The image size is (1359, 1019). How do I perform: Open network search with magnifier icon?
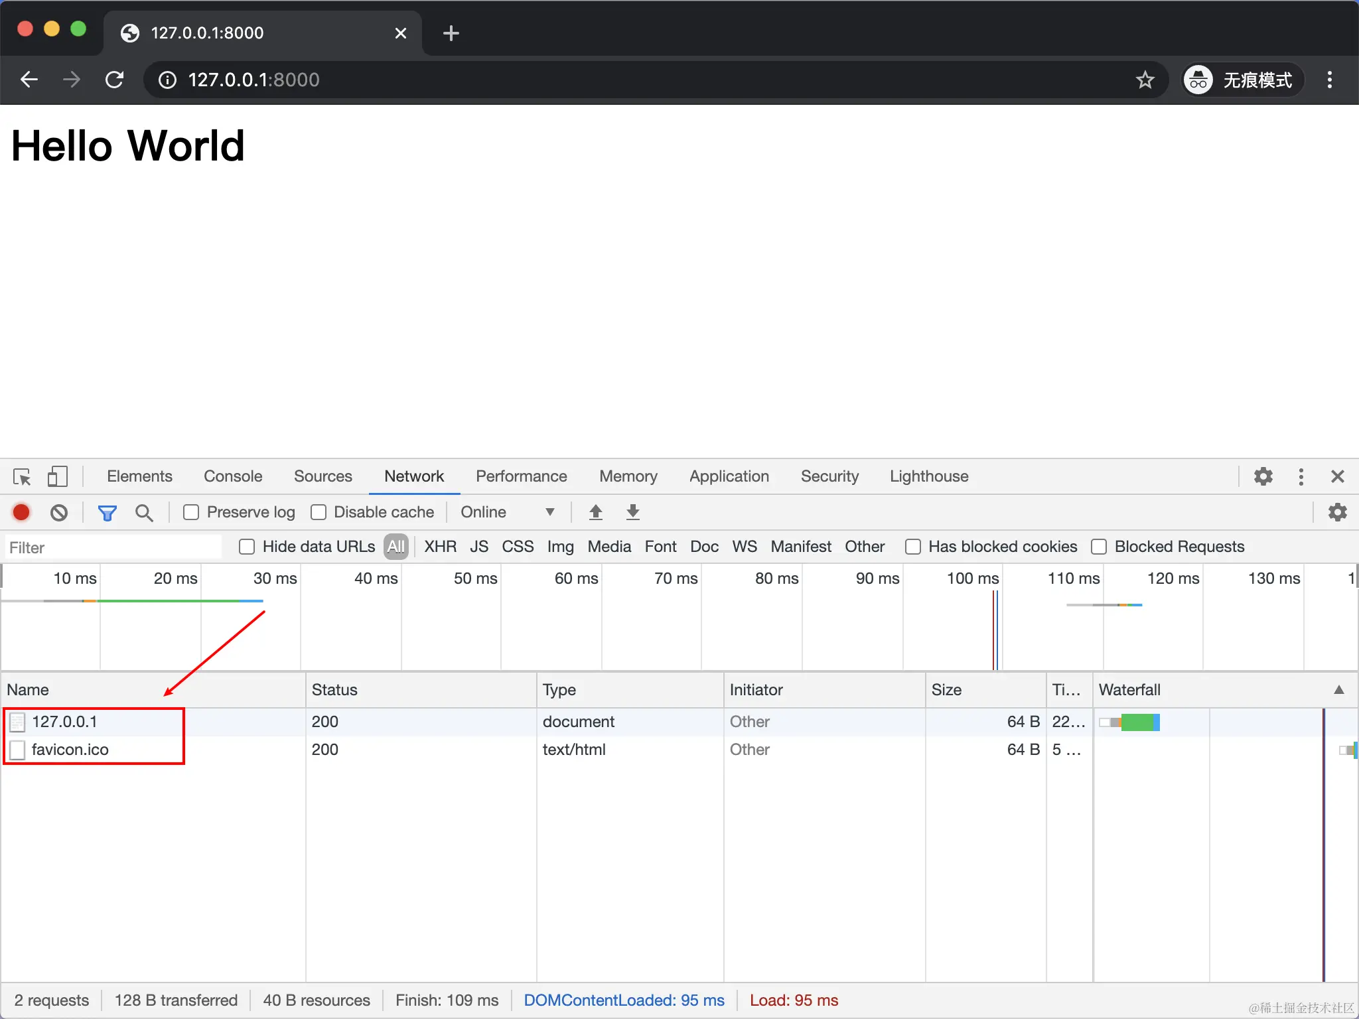pyautogui.click(x=144, y=512)
